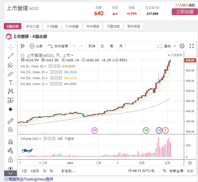This screenshot has height=182, width=198.
Task: Open the candlestick chart style icon
Action: click(23, 46)
